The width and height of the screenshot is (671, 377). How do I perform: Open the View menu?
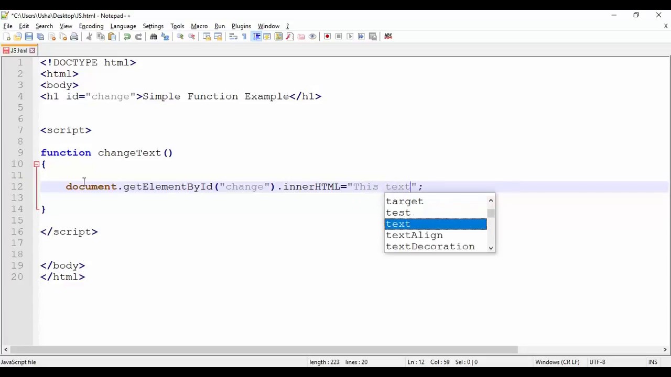click(66, 26)
